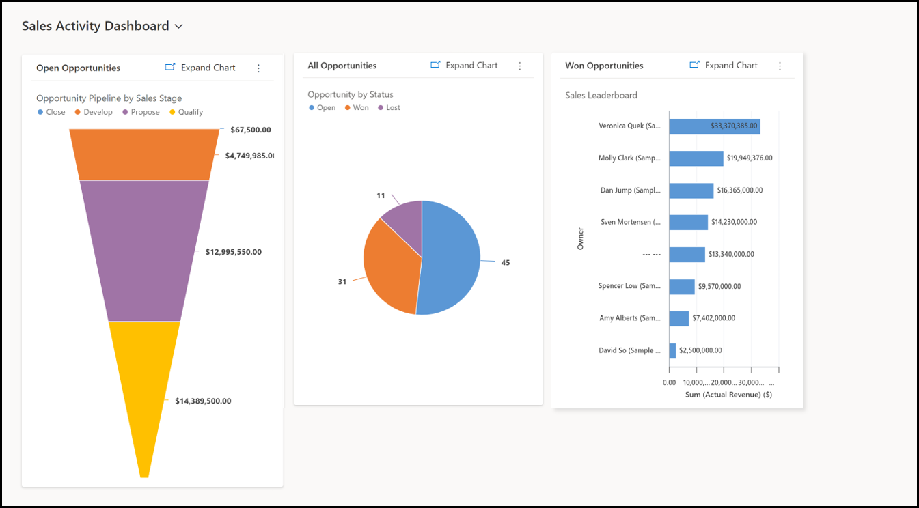The image size is (919, 508).
Task: Toggle the Propose legend in pipeline chart
Action: [x=141, y=111]
